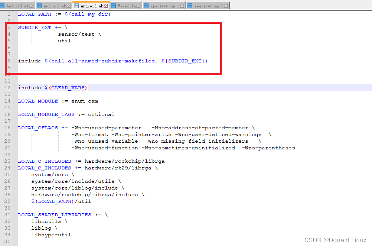Click the file icon on the spectrumcap.c tab
Viewport: 372px width, 246px height.
coord(146,5)
